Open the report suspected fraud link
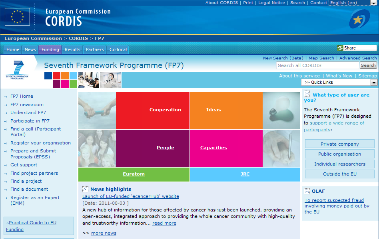Image resolution: width=379 pixels, height=239 pixels. point(337,206)
